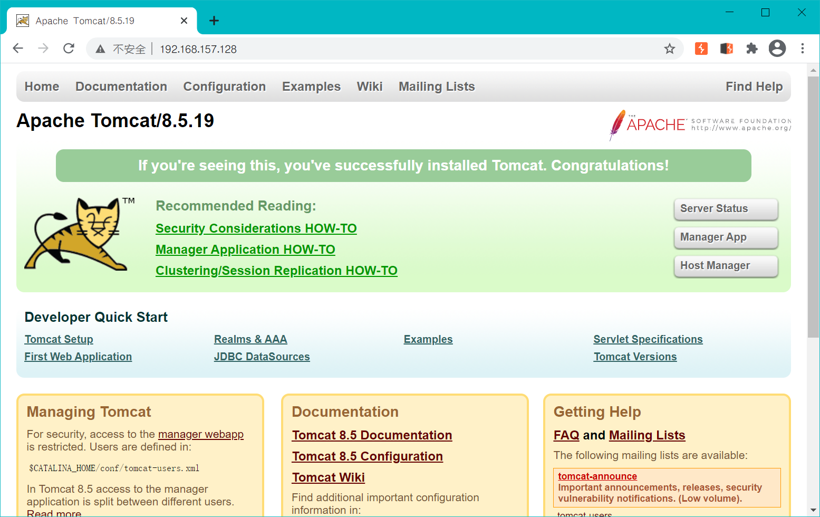Open Examples in the top navigation bar
The width and height of the screenshot is (820, 517).
(x=311, y=87)
